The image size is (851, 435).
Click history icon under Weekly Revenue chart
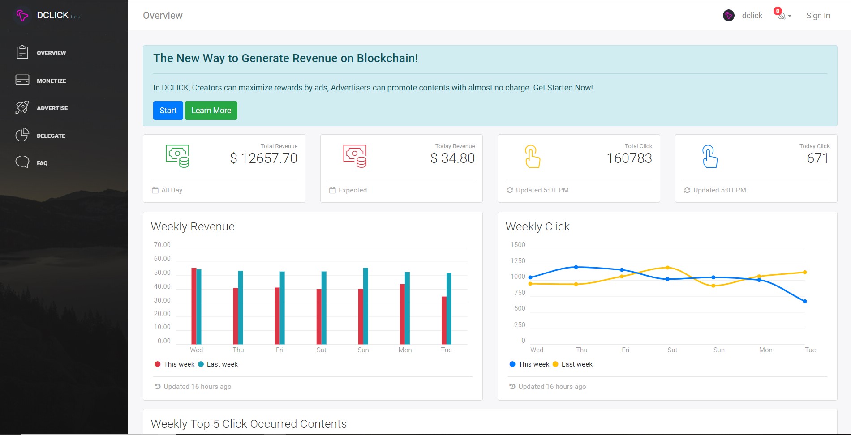pos(157,387)
